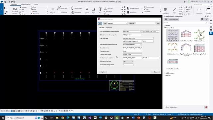Click the Chrome icon on taskbar
This screenshot has width=213, height=120.
[63, 118]
